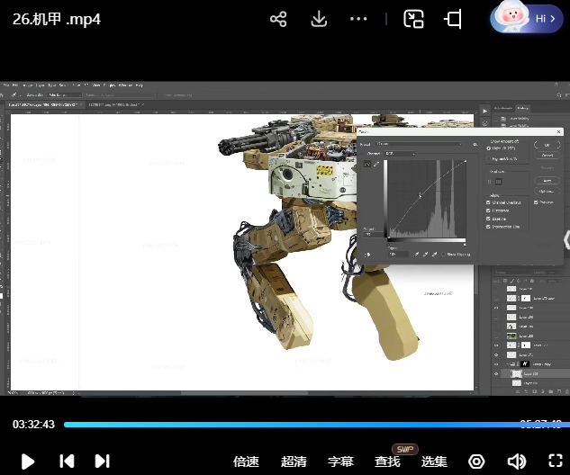Open the 选集 episode list

(x=434, y=462)
